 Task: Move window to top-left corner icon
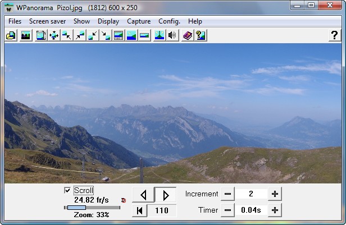67,35
